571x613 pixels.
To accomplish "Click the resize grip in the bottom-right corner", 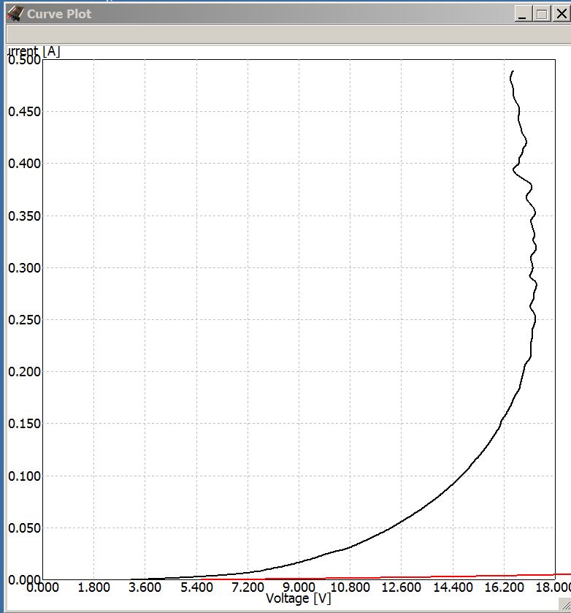I will 564,607.
